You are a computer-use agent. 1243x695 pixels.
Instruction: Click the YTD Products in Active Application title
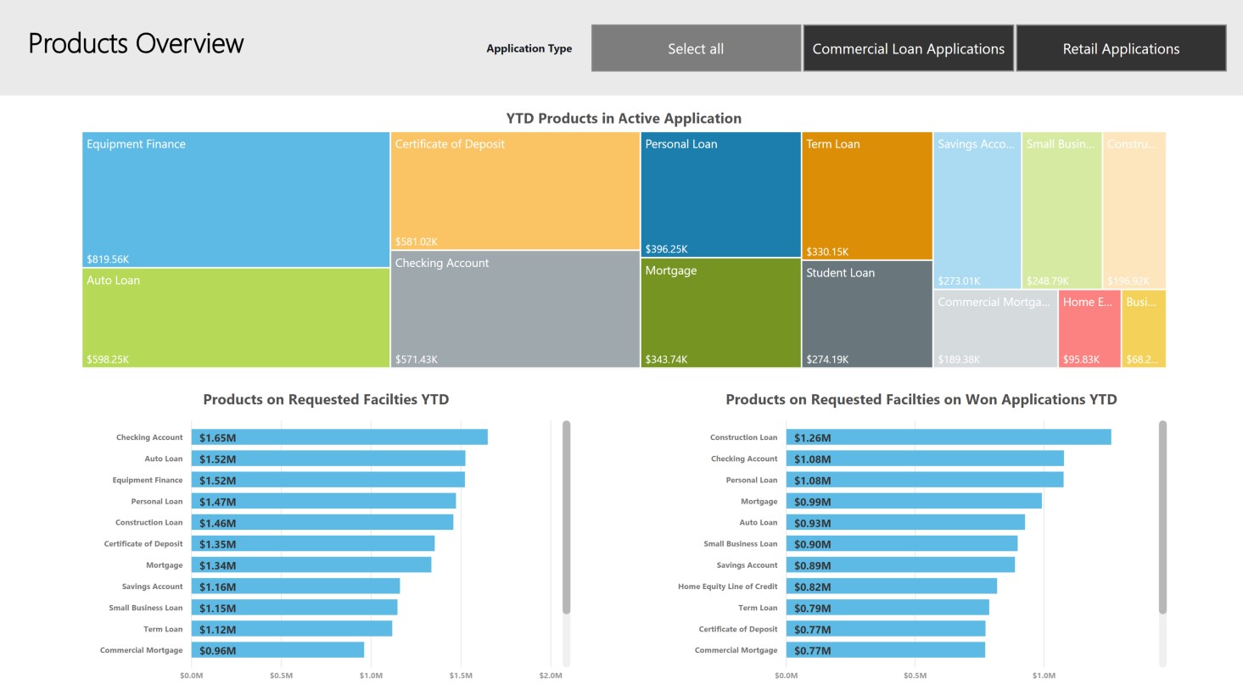[x=624, y=119]
